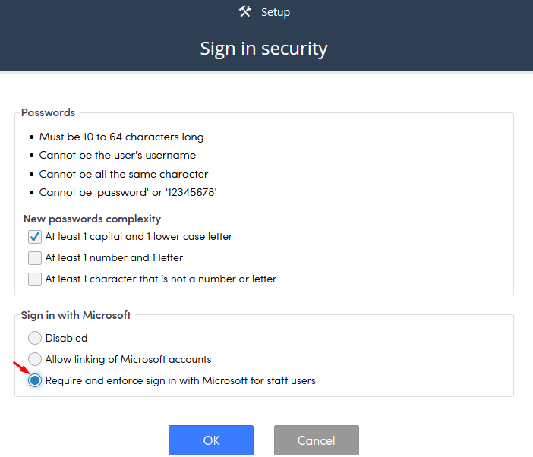The width and height of the screenshot is (533, 457).
Task: Click the Cannot be all the same character rule
Action: pyautogui.click(x=124, y=174)
